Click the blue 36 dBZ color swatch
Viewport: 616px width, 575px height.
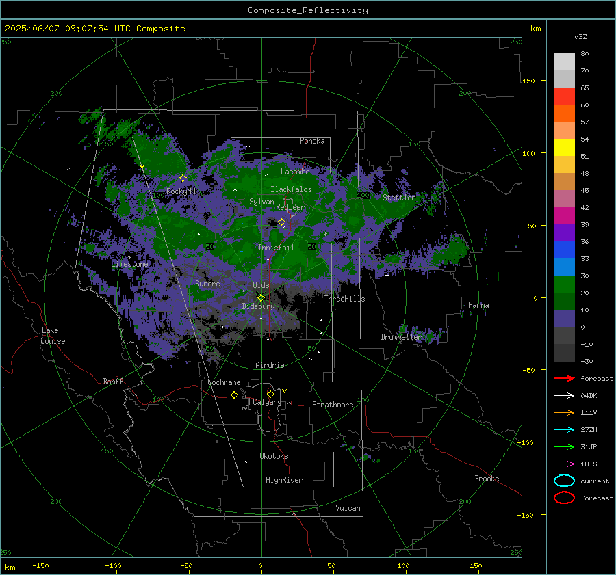point(564,250)
